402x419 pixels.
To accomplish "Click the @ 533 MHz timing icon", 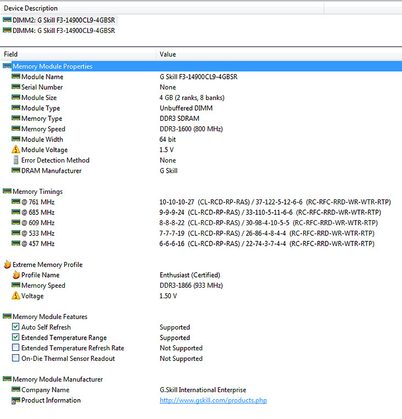I will click(x=16, y=233).
